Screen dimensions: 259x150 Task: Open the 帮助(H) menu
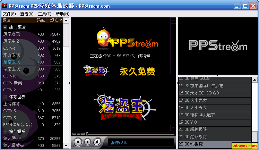pos(62,14)
